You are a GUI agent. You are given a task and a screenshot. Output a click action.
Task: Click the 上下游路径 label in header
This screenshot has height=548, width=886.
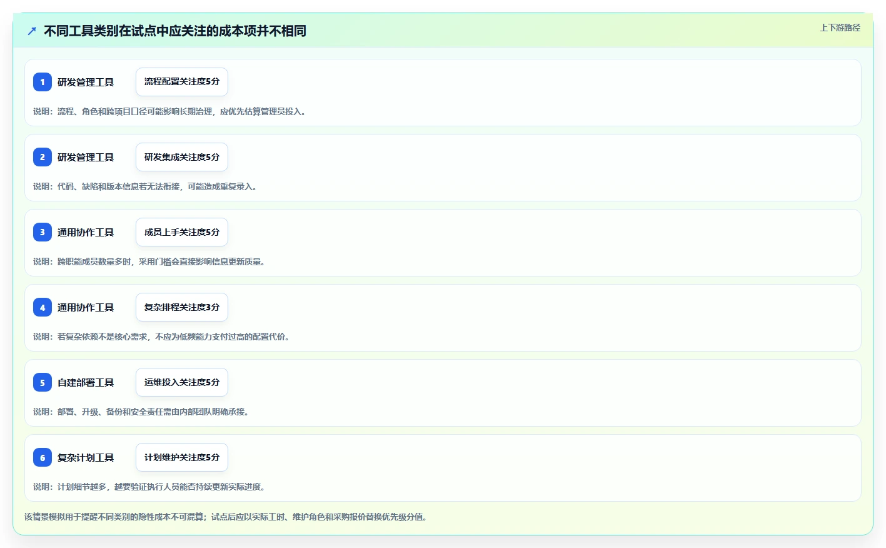pyautogui.click(x=840, y=28)
